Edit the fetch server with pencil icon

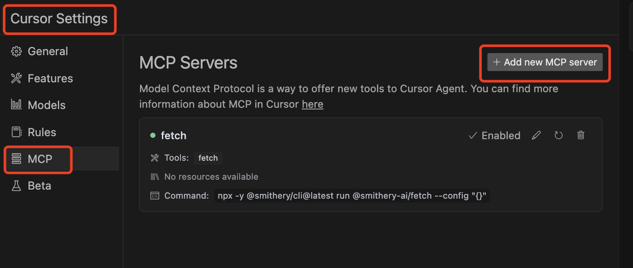tap(536, 135)
